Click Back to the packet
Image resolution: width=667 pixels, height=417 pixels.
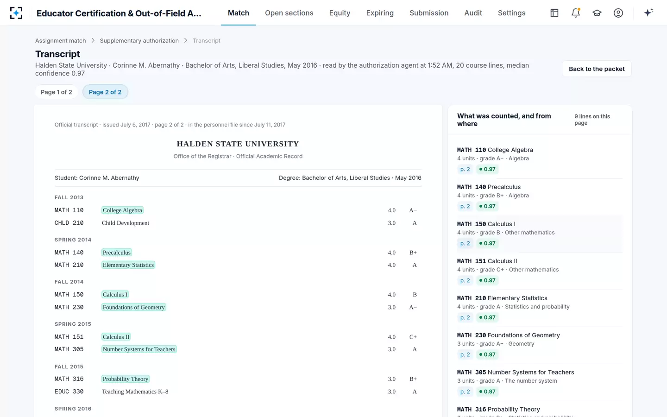tap(597, 69)
